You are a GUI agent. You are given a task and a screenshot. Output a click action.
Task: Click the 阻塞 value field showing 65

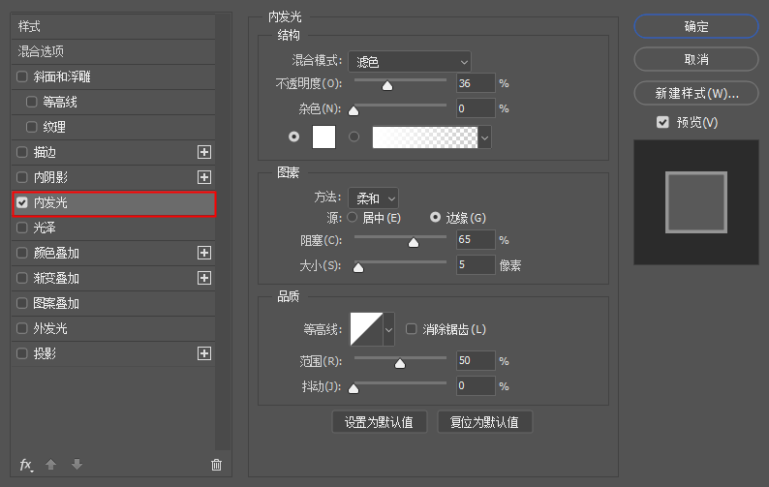[x=476, y=239]
